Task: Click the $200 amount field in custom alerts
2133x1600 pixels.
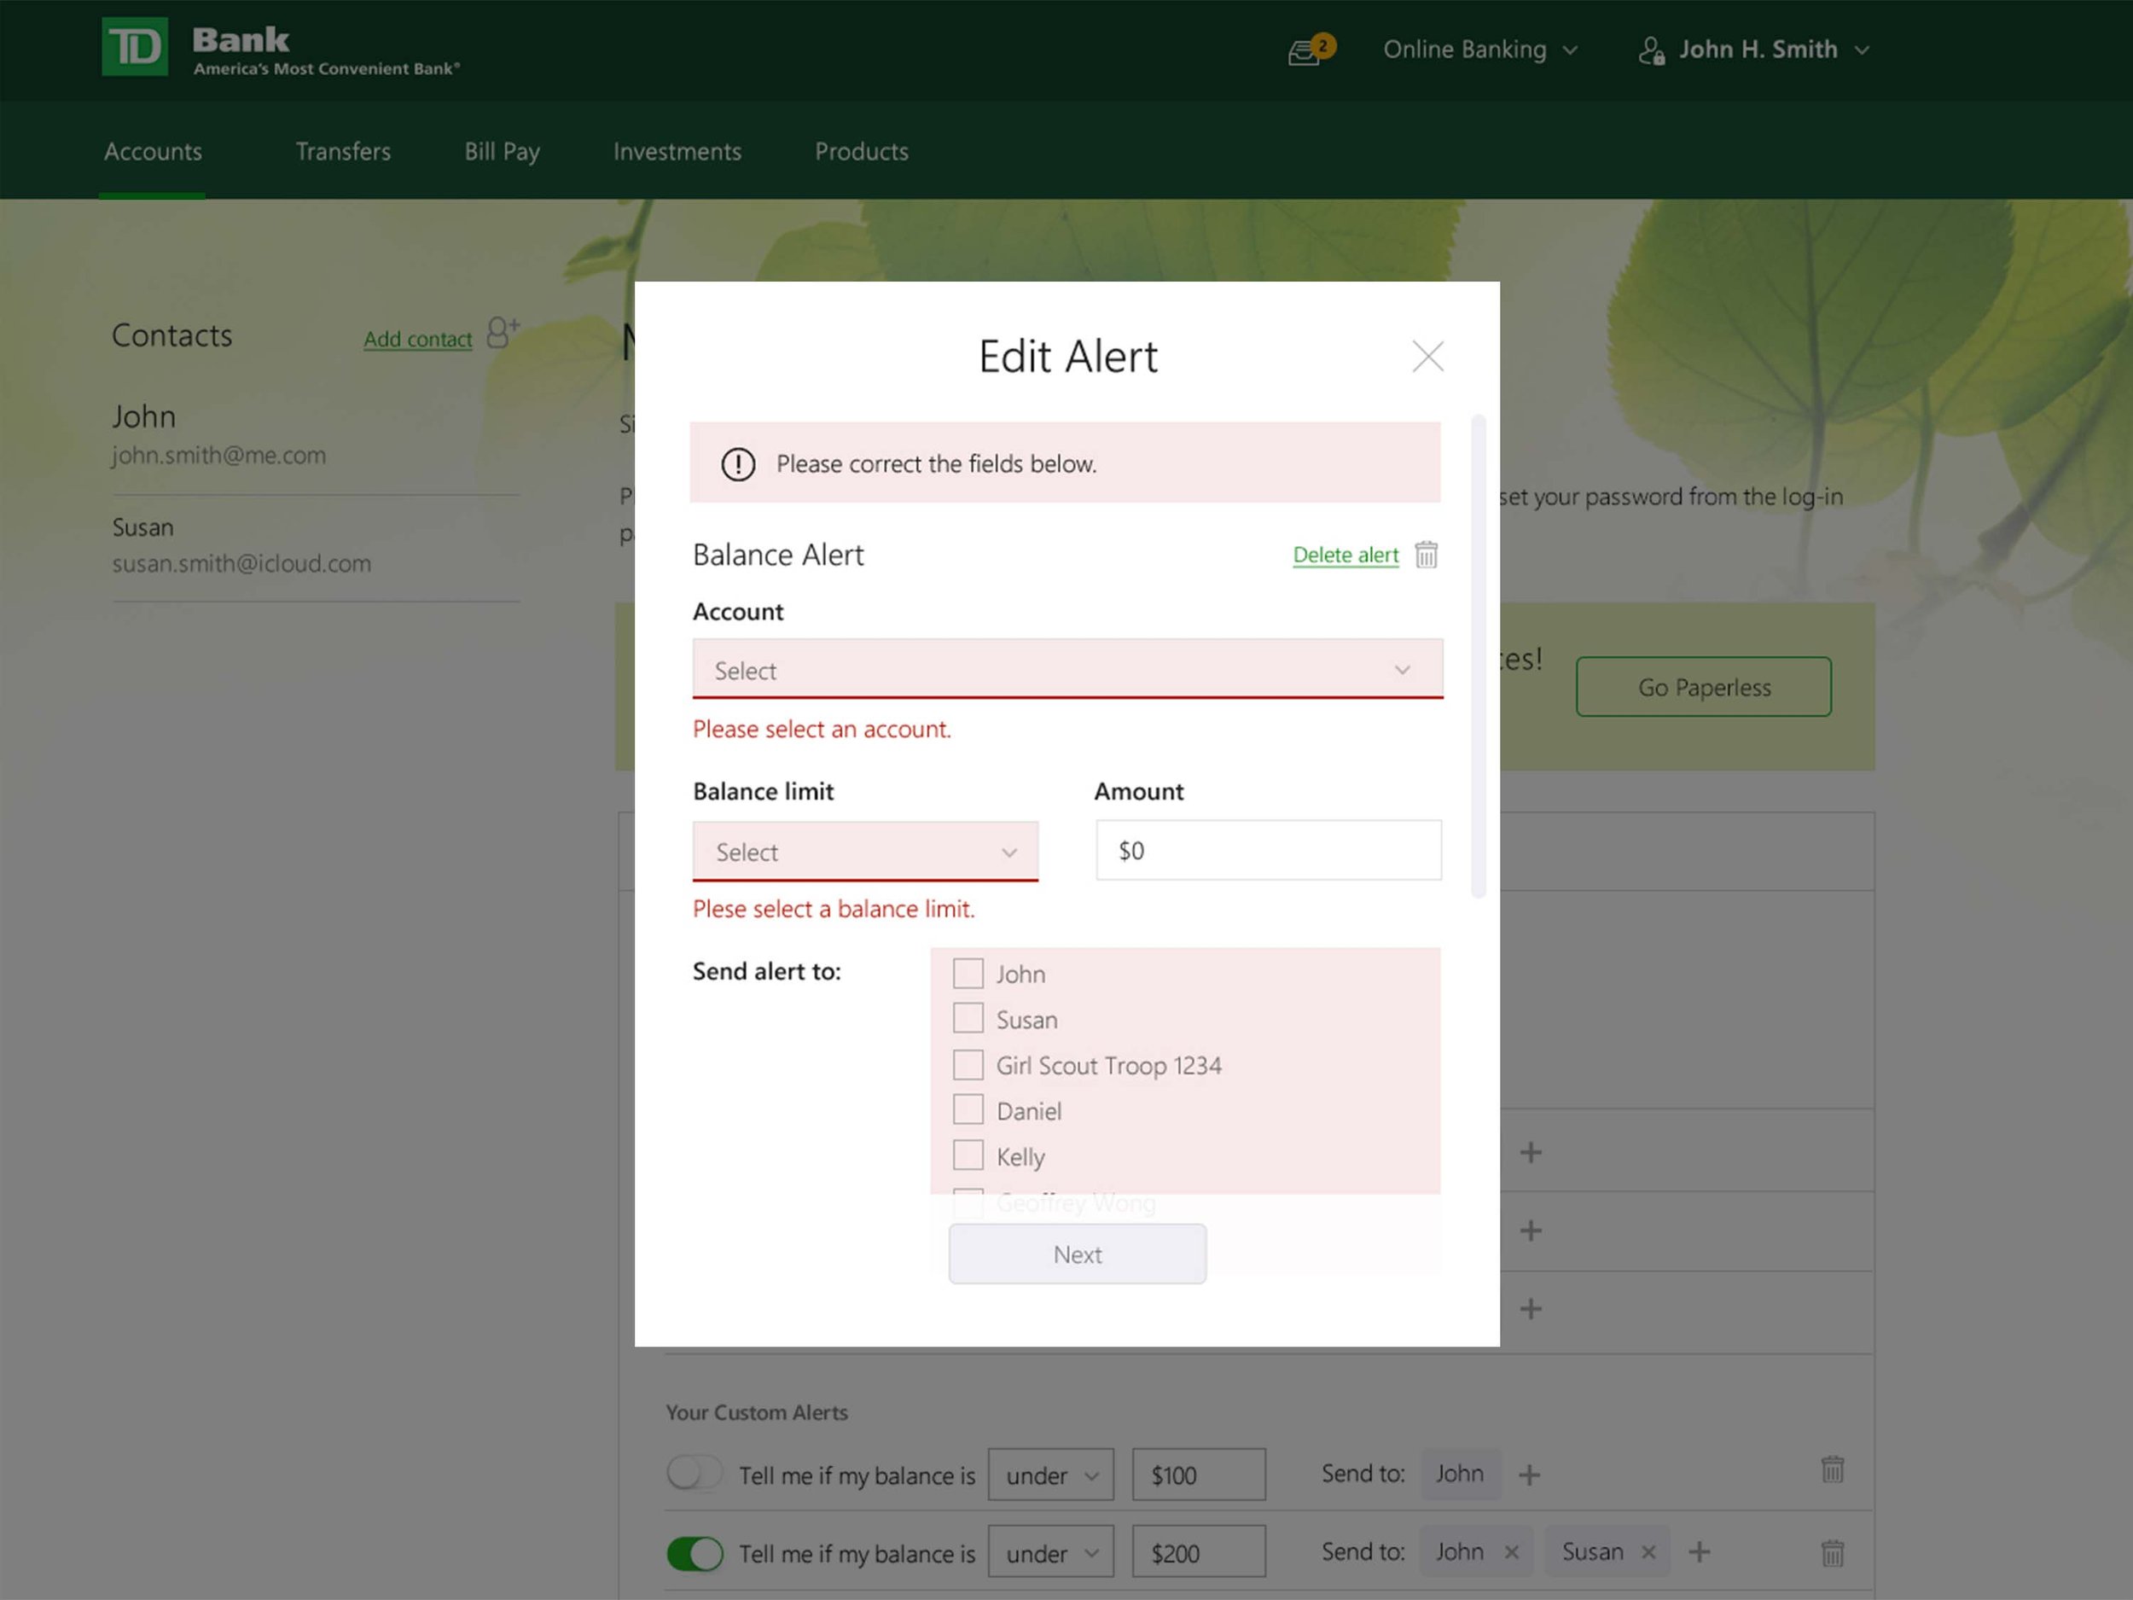Action: coord(1199,1551)
